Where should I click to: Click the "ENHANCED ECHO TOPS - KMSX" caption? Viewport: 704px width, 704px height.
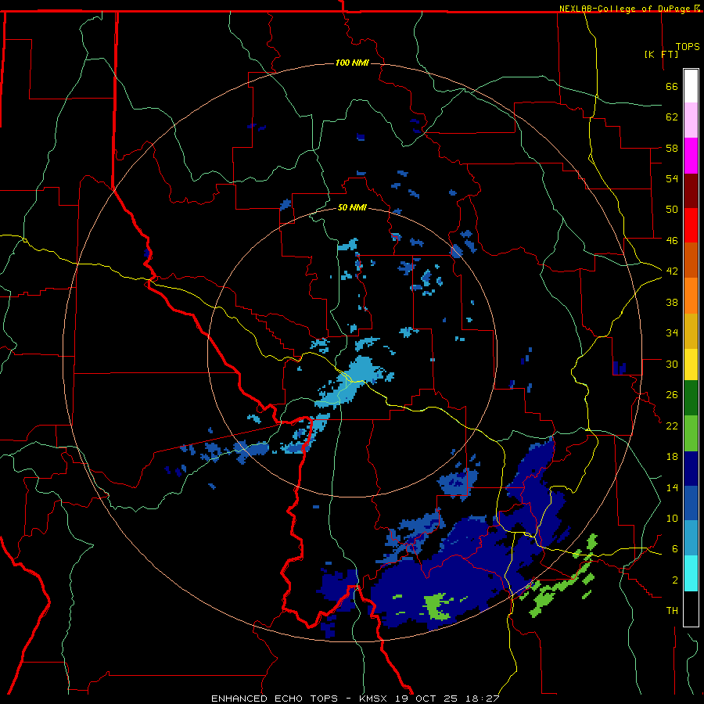click(299, 699)
